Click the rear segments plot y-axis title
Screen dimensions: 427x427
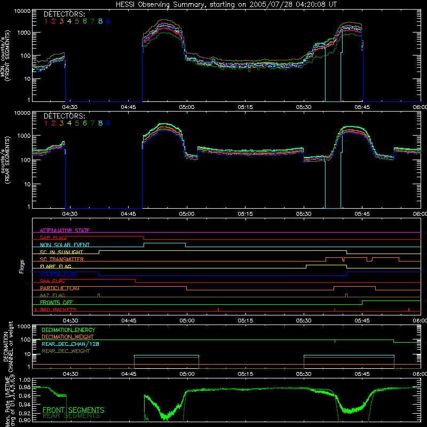click(5, 160)
